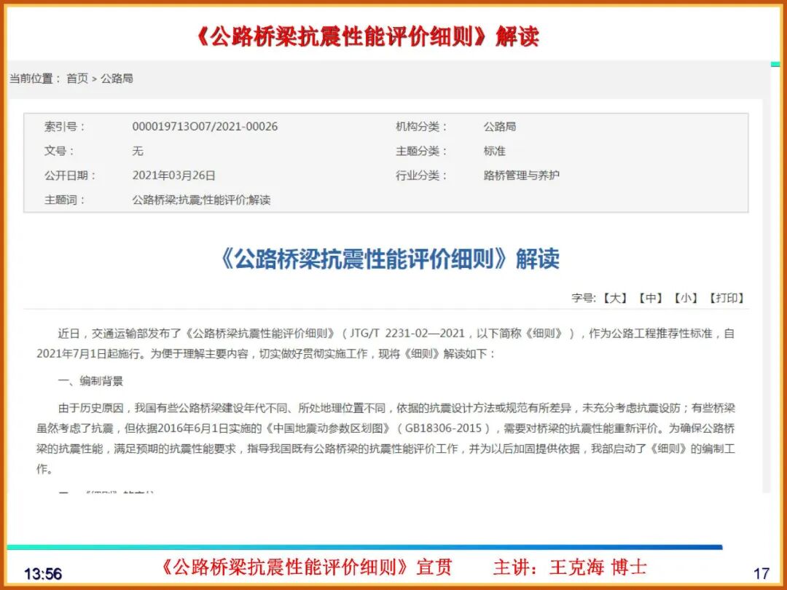Click the 行业分类 value 路桥管理与养护
787x590 pixels.
click(x=520, y=175)
